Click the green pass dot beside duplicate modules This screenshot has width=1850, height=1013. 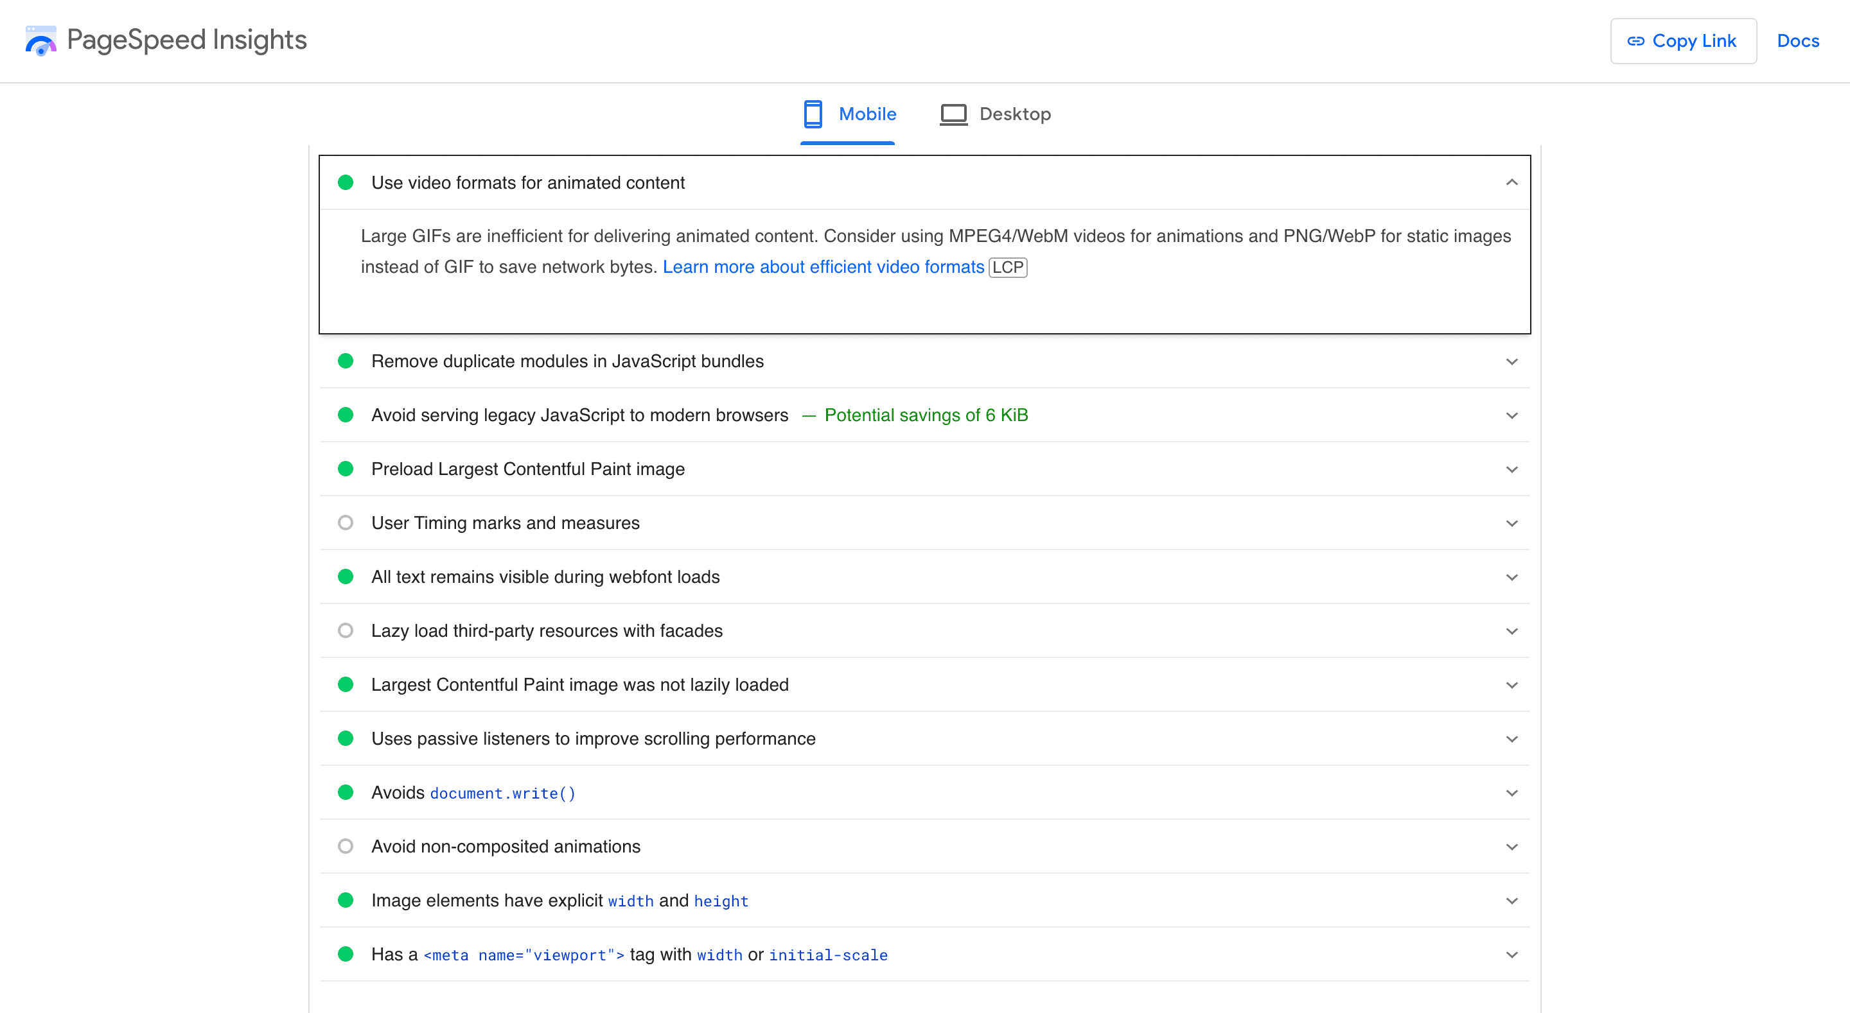[346, 360]
